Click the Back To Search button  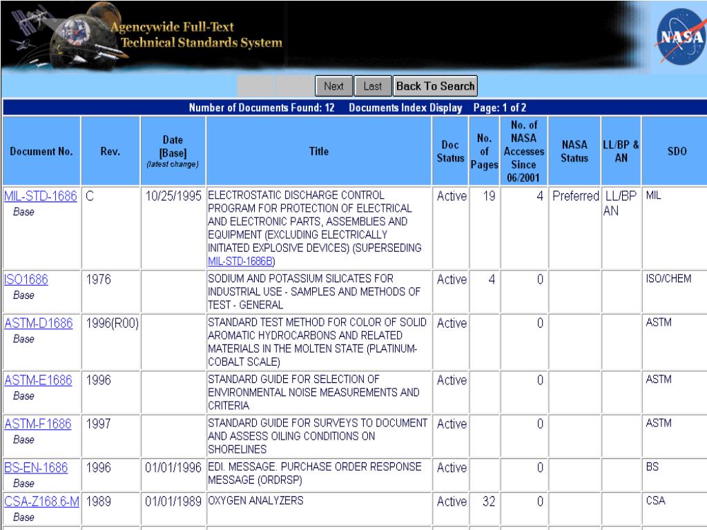435,86
